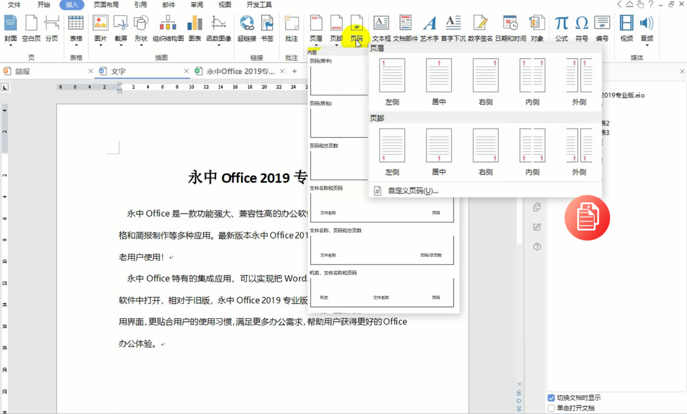Click the circled question mark sidebar icon
Viewport: 687px width, 414px height.
(x=537, y=247)
